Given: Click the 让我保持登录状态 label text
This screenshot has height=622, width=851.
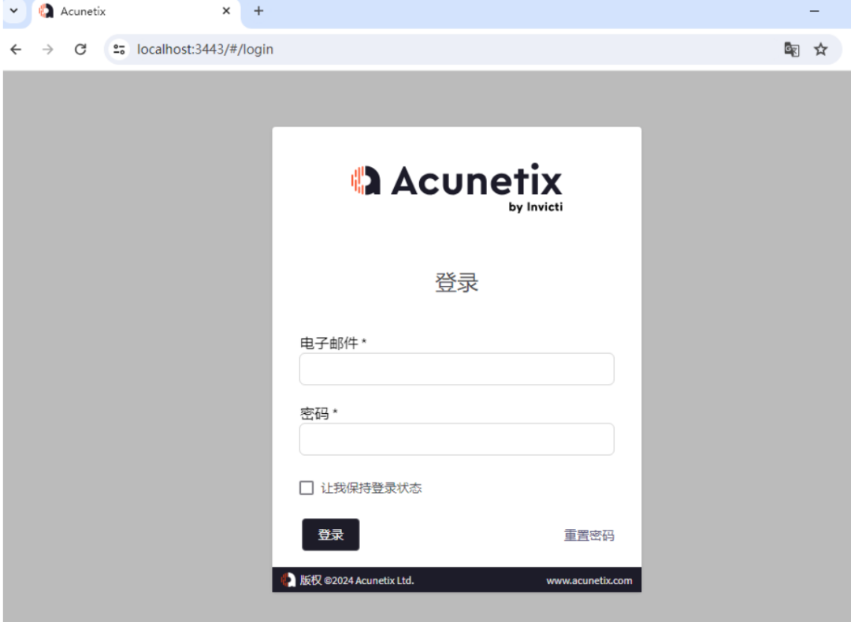Looking at the screenshot, I should tap(371, 488).
